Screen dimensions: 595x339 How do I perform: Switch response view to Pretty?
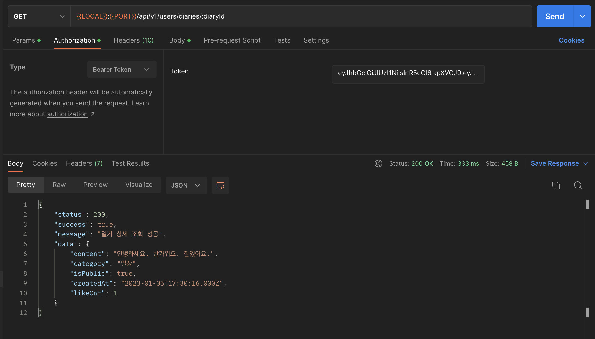26,185
